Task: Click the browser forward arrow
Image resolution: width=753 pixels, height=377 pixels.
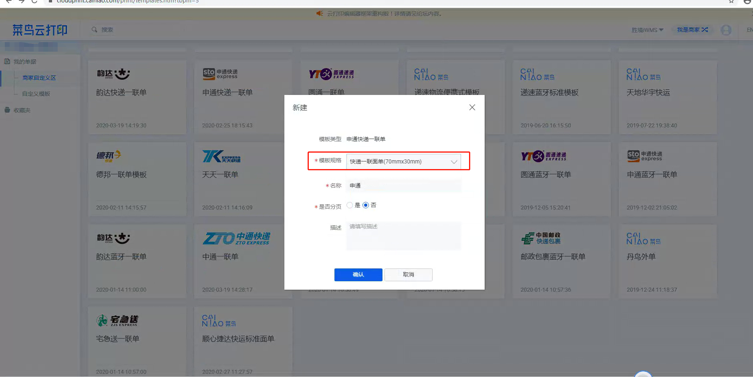Action: point(22,2)
